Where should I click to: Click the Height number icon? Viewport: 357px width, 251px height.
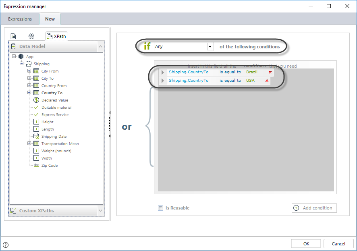click(36, 122)
